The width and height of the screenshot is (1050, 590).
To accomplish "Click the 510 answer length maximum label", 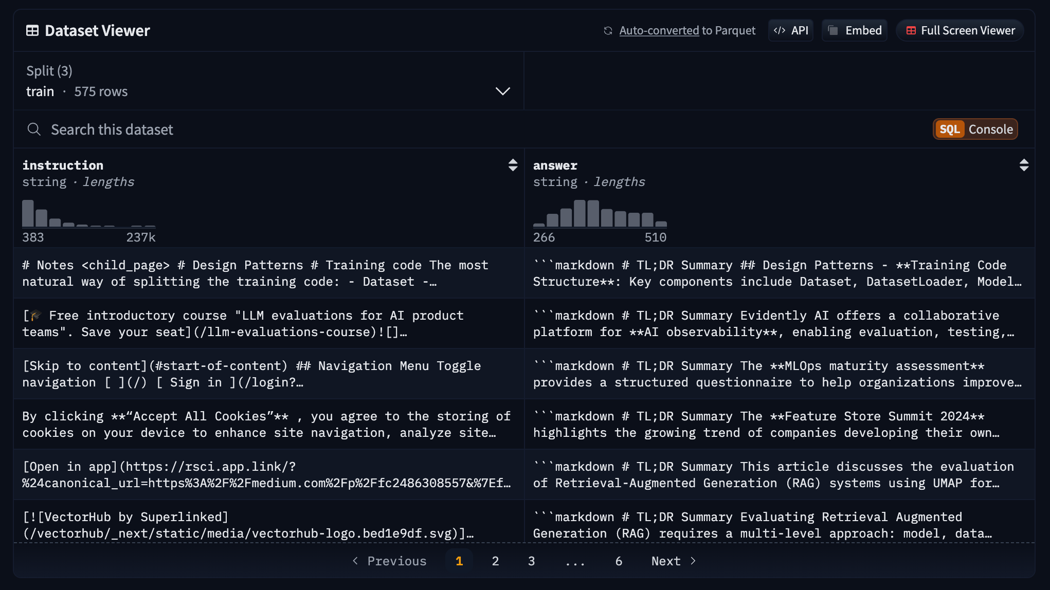I will point(656,237).
